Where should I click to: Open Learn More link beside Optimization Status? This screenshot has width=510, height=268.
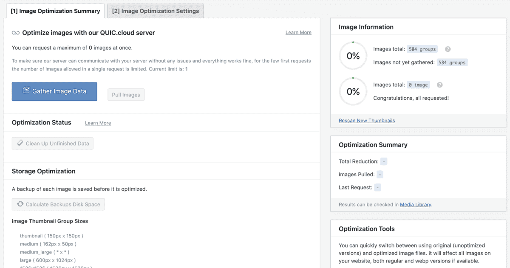coord(98,123)
